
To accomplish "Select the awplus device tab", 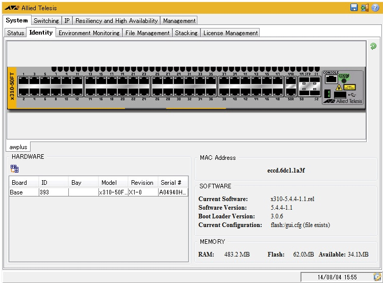I will 18,147.
